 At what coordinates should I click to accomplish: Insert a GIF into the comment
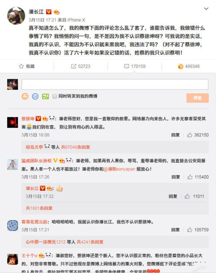coord(35,96)
